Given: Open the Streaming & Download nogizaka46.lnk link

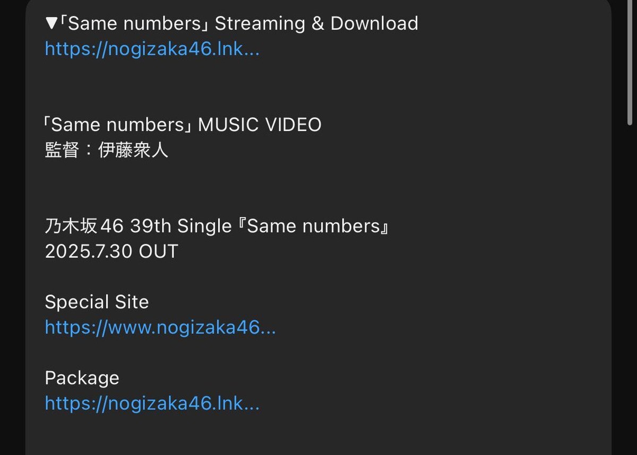Looking at the screenshot, I should (x=152, y=49).
